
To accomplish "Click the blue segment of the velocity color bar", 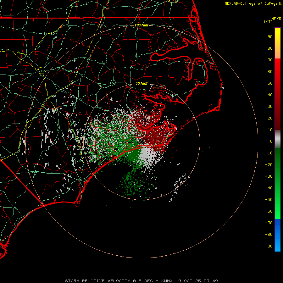I will click(278, 235).
